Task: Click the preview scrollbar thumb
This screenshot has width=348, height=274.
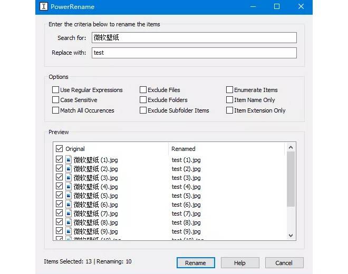Action: pos(291,179)
